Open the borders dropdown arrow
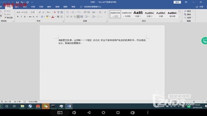Image resolution: width=207 pixels, height=116 pixels. [x=101, y=16]
